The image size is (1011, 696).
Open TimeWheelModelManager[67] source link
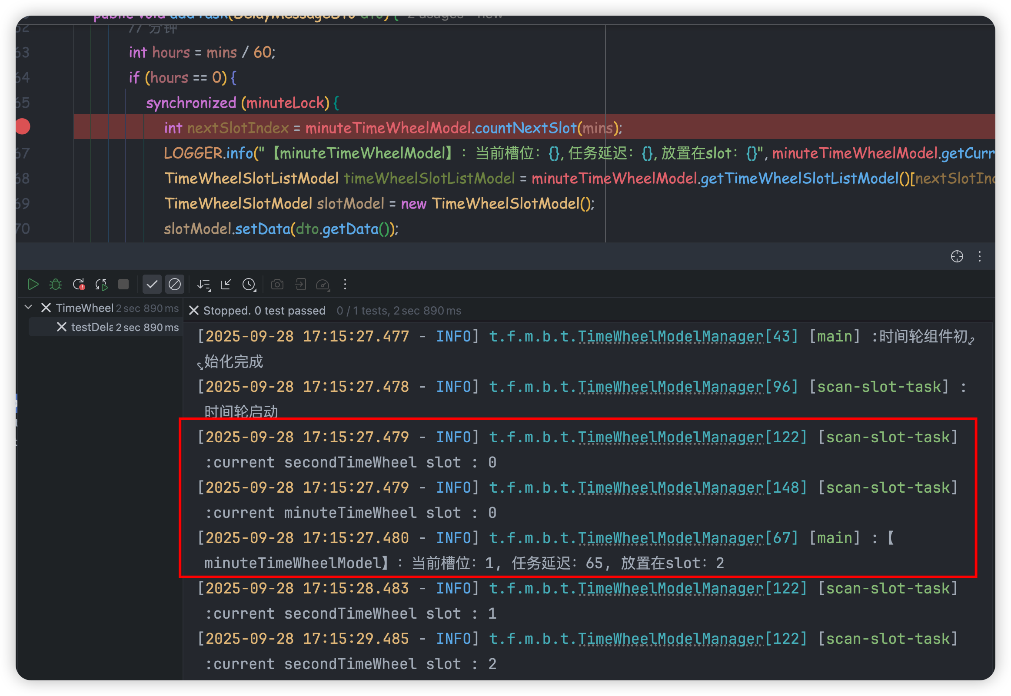coord(670,538)
